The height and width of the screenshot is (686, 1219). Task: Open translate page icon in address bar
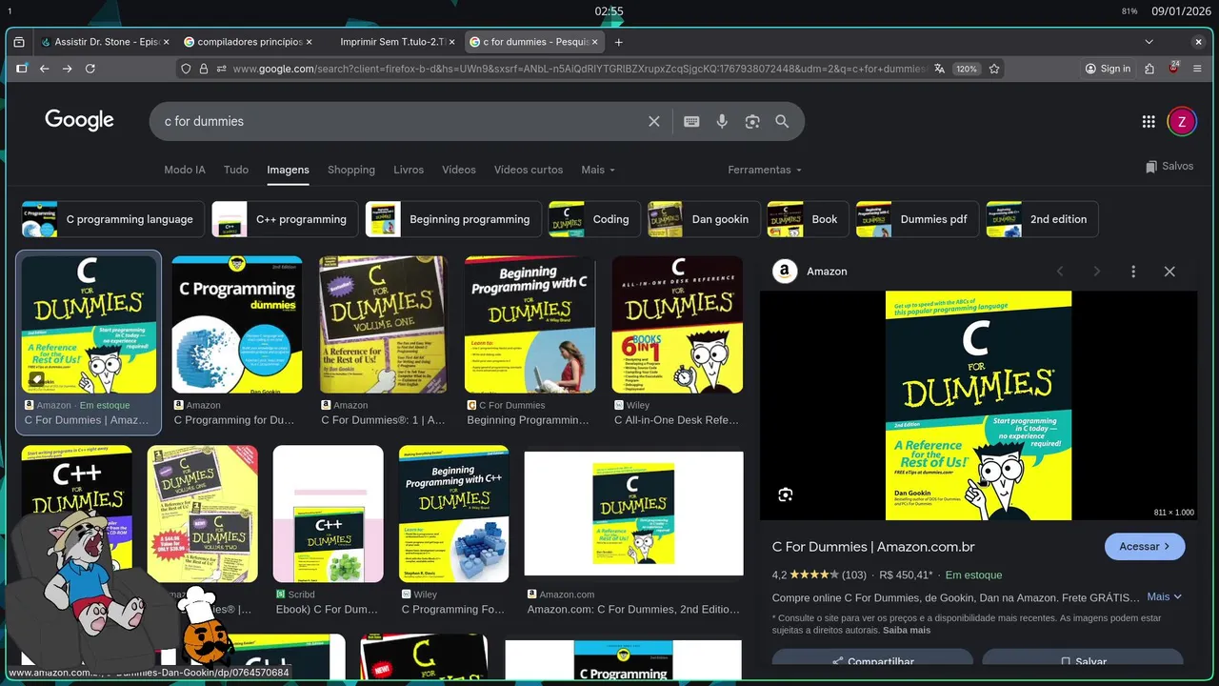[940, 69]
